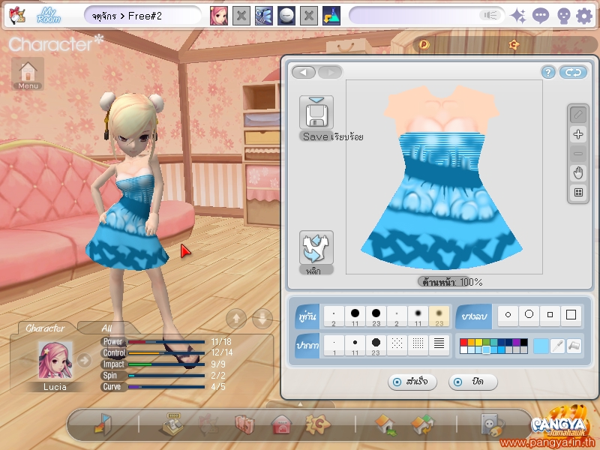
Task: Click the skull icon in top bar
Action: pos(563,16)
